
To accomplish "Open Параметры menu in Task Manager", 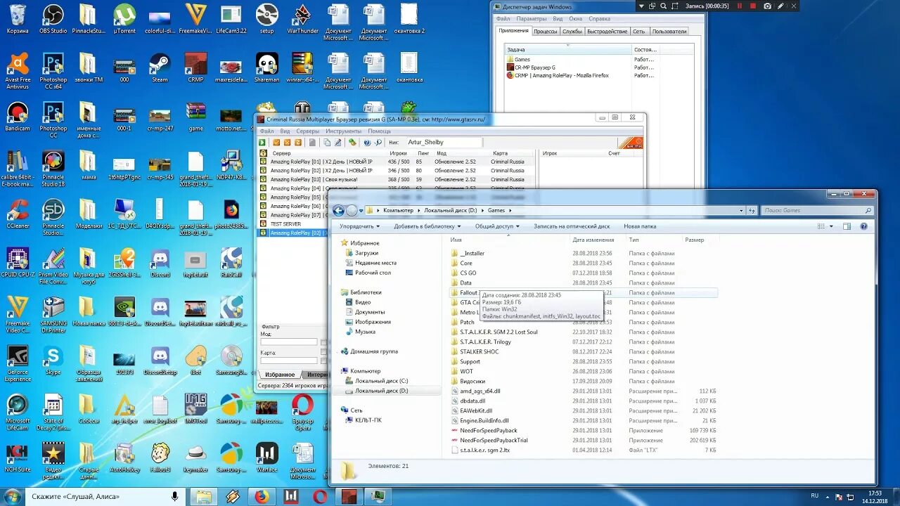I will coord(531,19).
